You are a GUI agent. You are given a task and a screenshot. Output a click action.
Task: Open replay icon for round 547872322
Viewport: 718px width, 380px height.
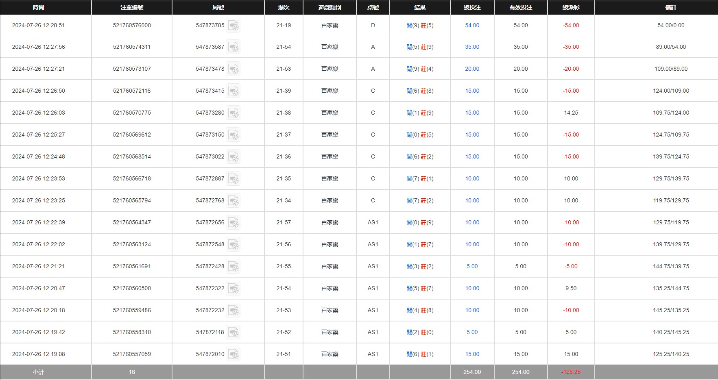click(233, 289)
